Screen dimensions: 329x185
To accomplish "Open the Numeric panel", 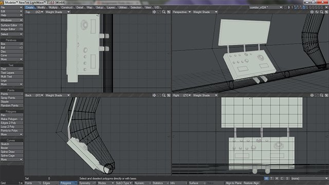I will click(x=142, y=183).
